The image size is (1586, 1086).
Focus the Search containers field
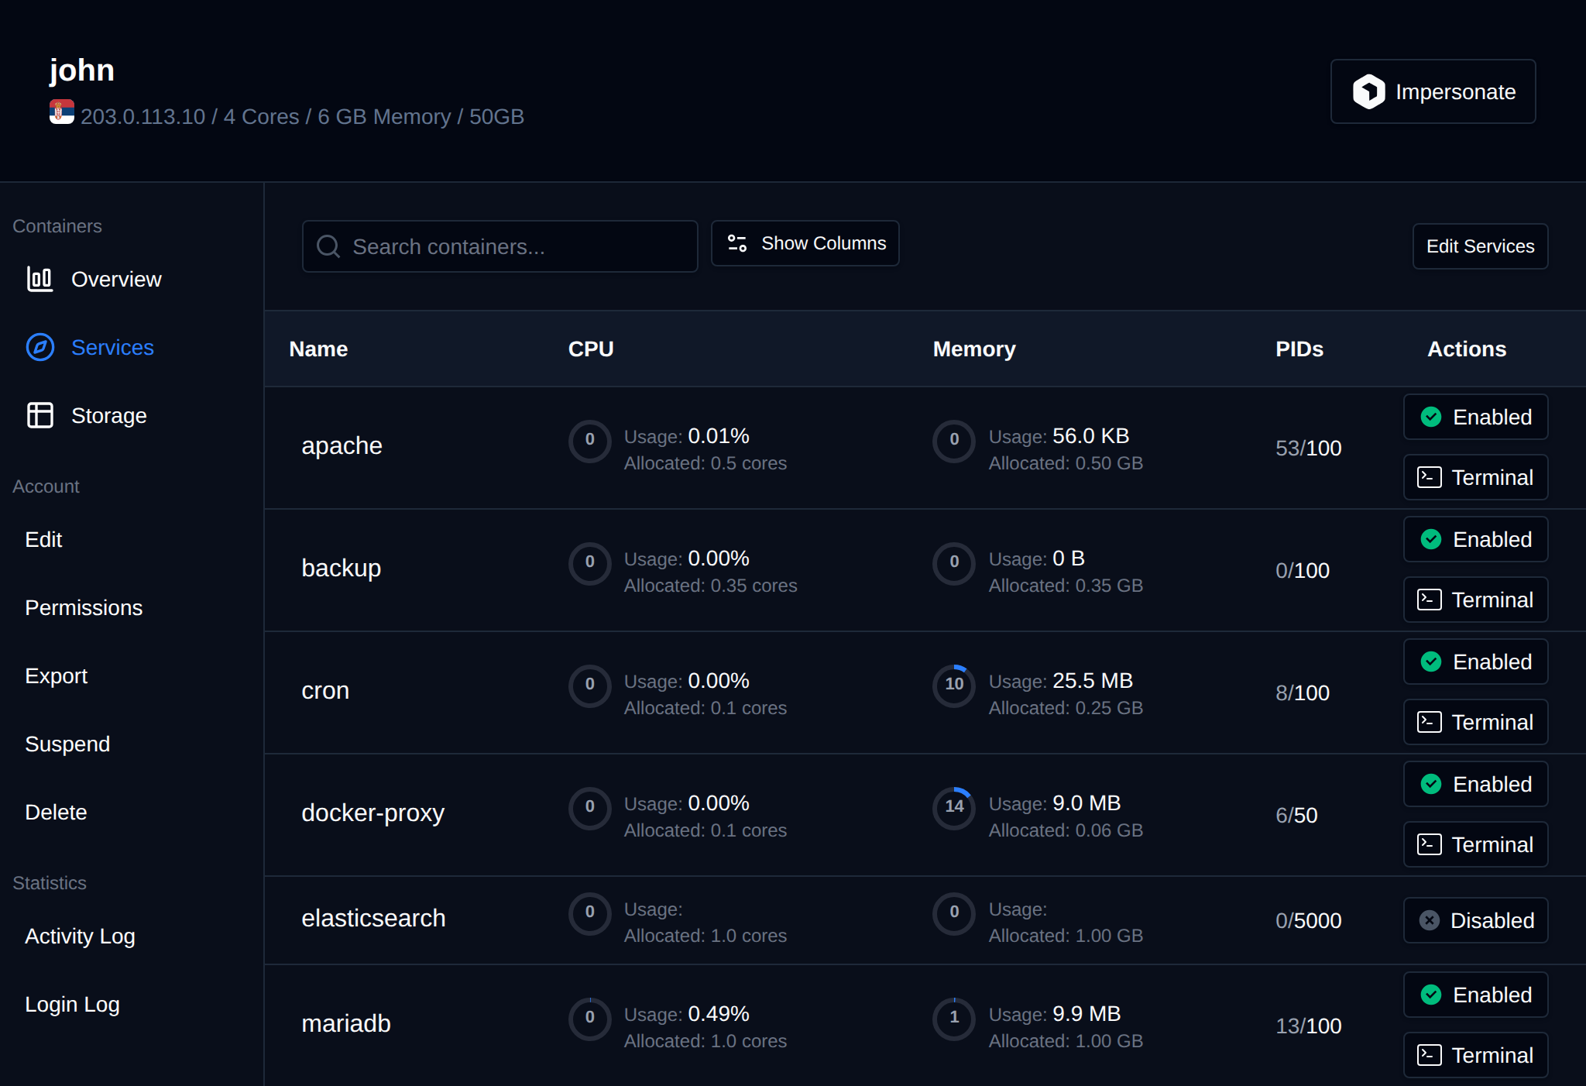click(500, 246)
